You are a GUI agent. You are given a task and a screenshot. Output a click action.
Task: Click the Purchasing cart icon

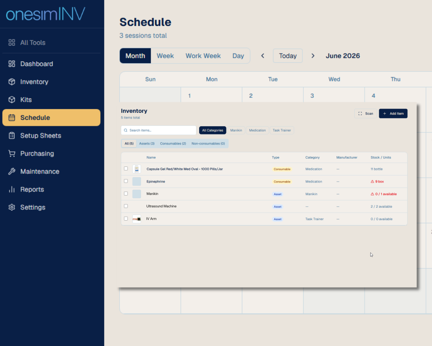click(x=12, y=154)
